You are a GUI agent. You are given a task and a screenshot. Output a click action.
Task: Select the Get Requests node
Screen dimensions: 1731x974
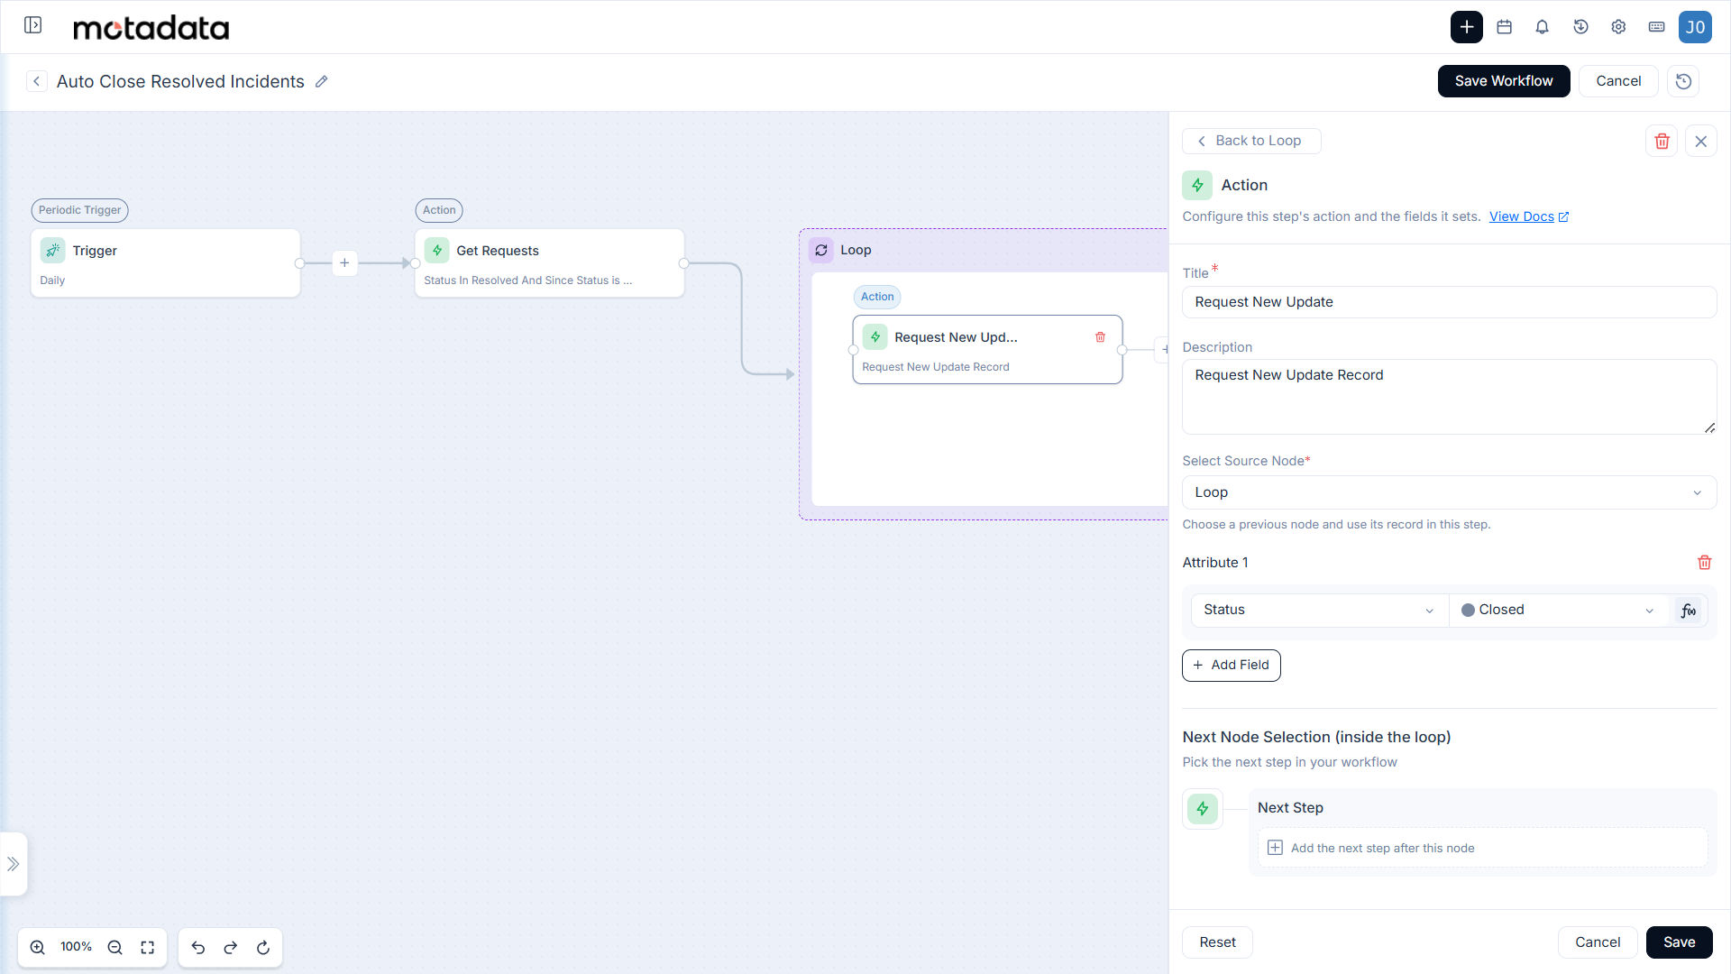549,263
